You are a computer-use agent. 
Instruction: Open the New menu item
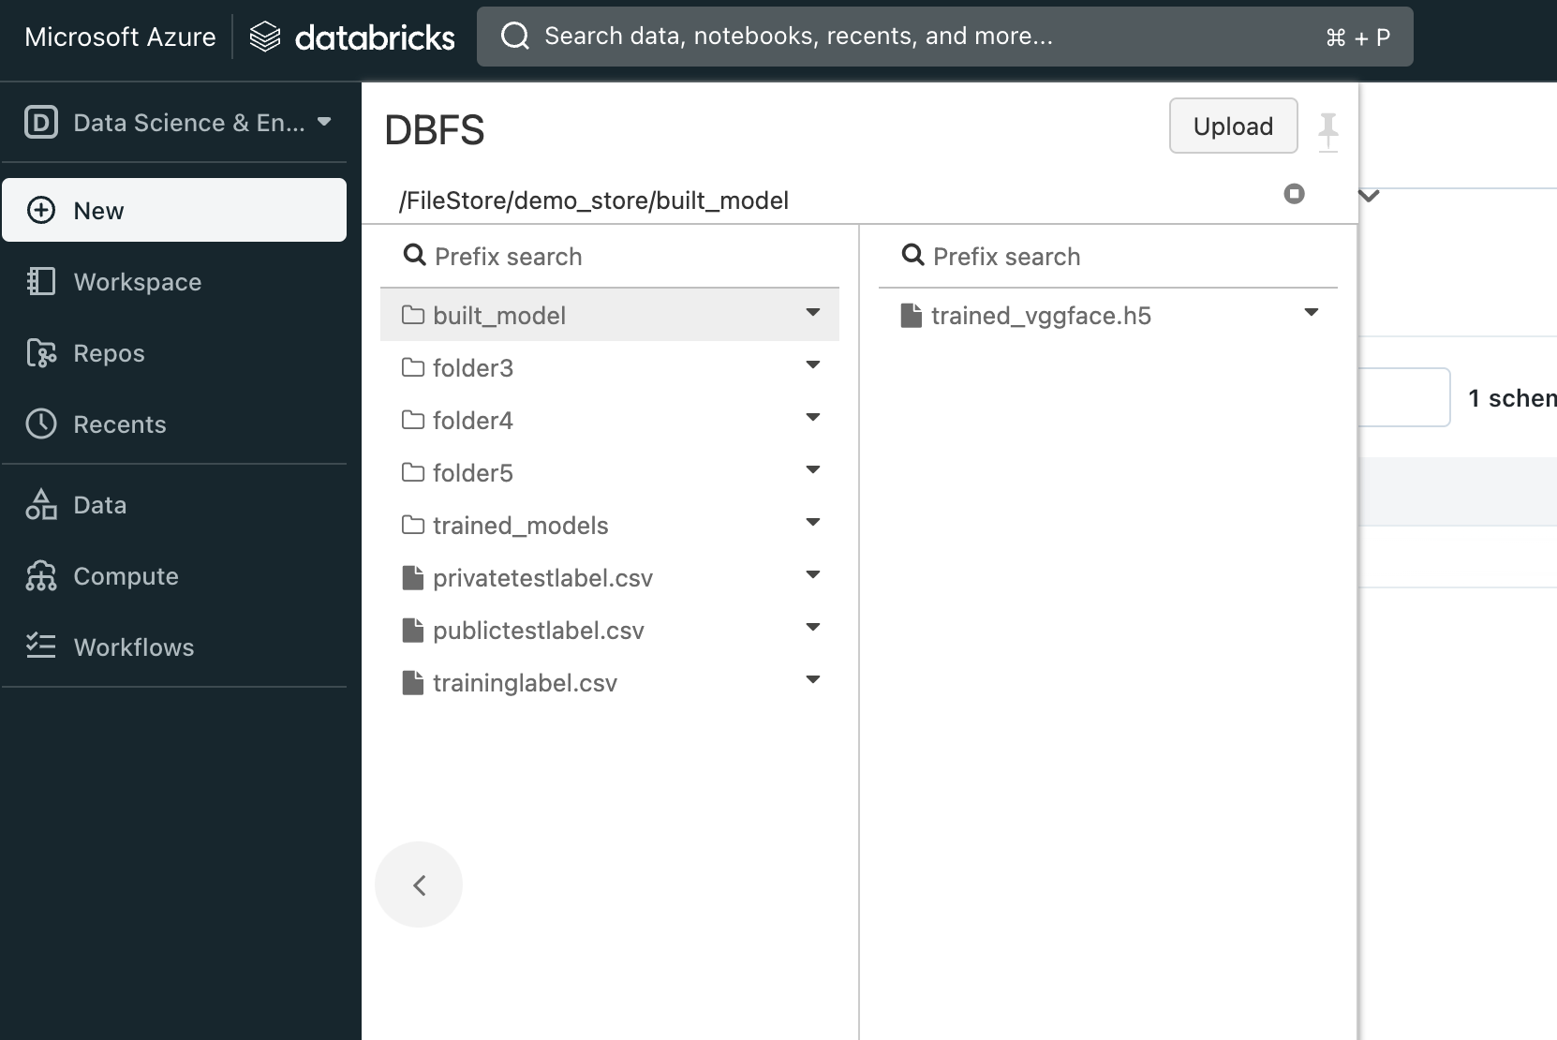click(x=174, y=210)
